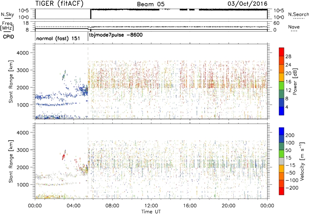Click the 28 tick on the power colorbar
309x214 pixels.
coord(288,56)
